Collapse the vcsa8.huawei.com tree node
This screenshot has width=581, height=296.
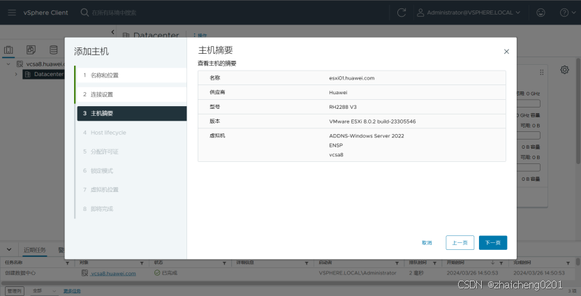(8, 64)
